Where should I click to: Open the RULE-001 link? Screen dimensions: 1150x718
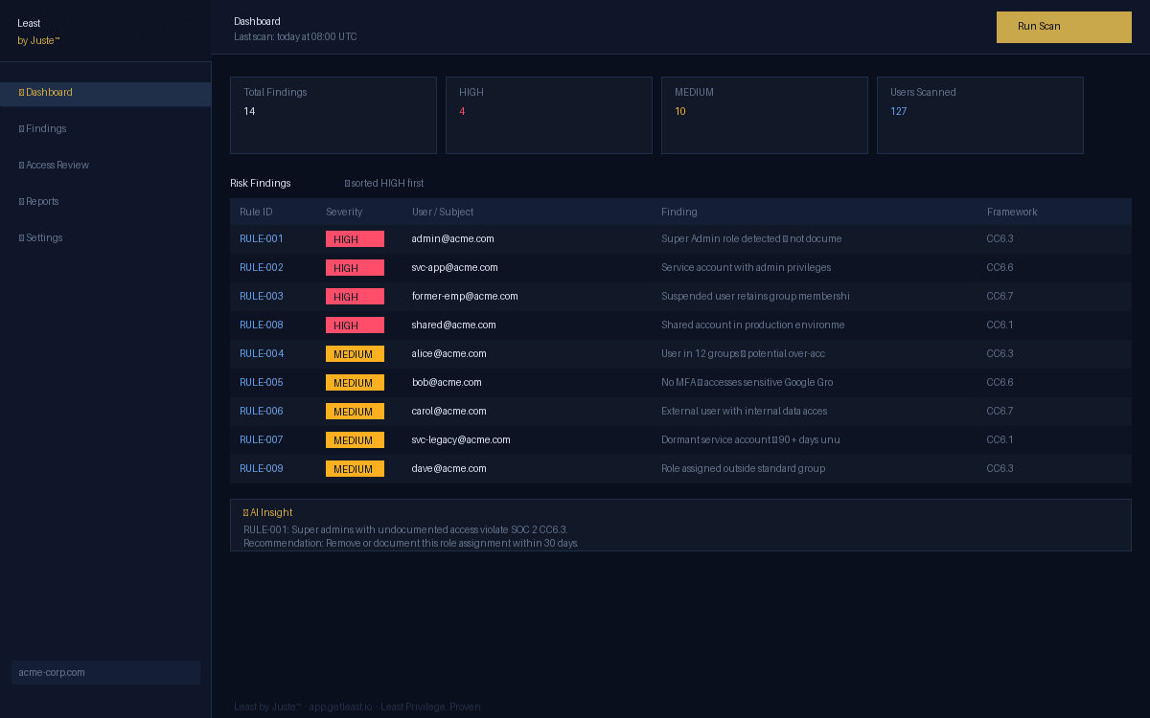[x=262, y=238]
